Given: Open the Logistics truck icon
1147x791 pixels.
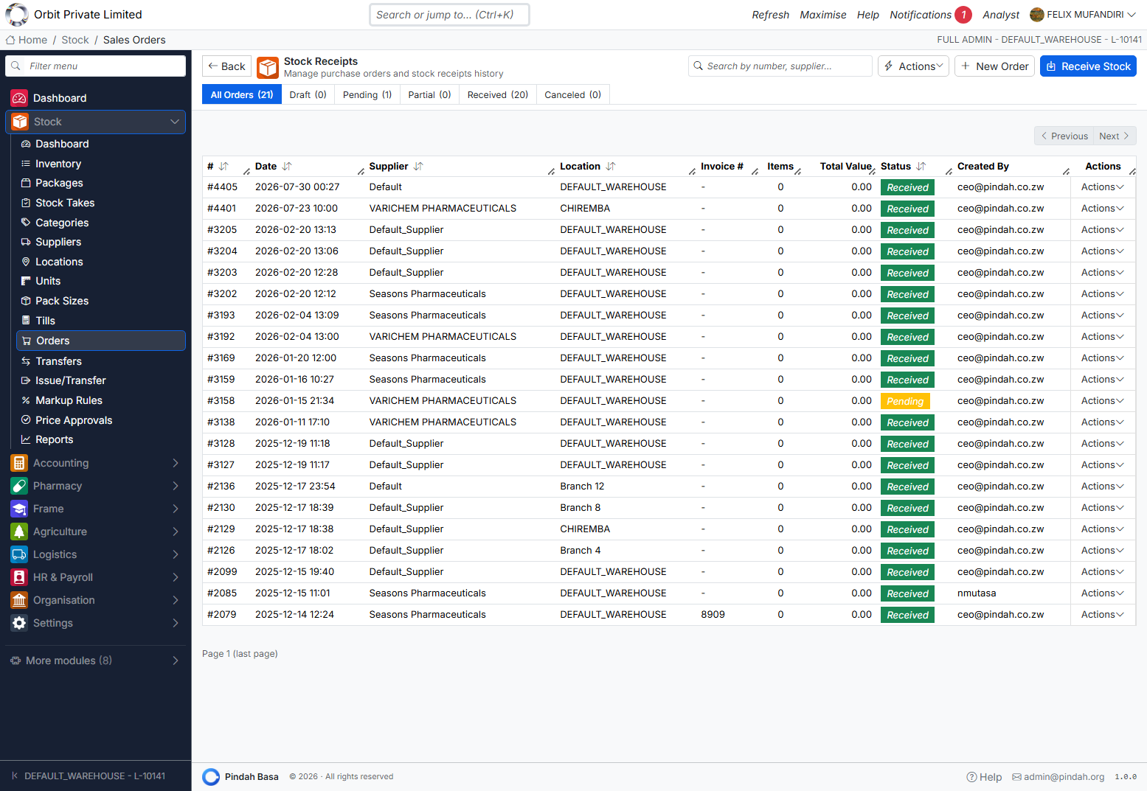Looking at the screenshot, I should (x=19, y=554).
